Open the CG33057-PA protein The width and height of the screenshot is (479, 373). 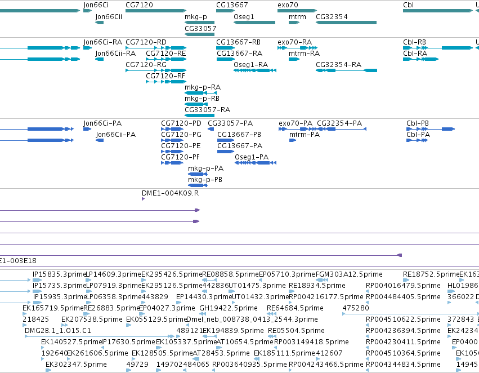tap(211, 129)
